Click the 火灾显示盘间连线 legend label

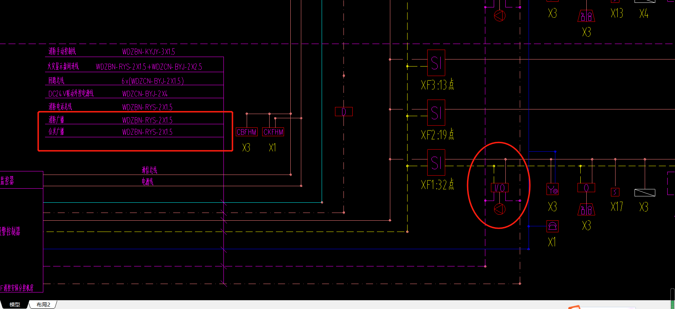63,66
